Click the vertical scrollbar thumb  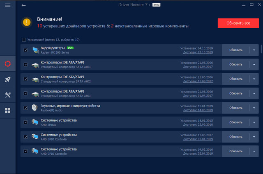coord(261,49)
